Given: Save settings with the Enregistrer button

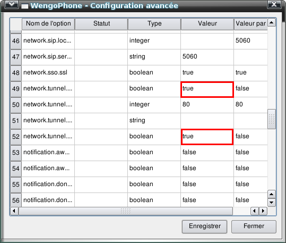Looking at the screenshot, I should point(204,227).
